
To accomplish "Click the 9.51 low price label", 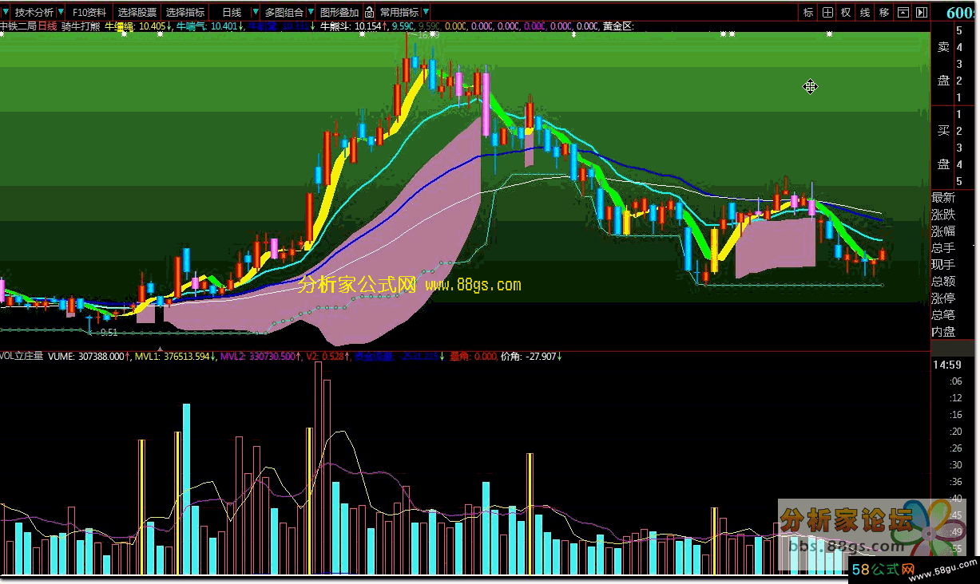I will 109,332.
